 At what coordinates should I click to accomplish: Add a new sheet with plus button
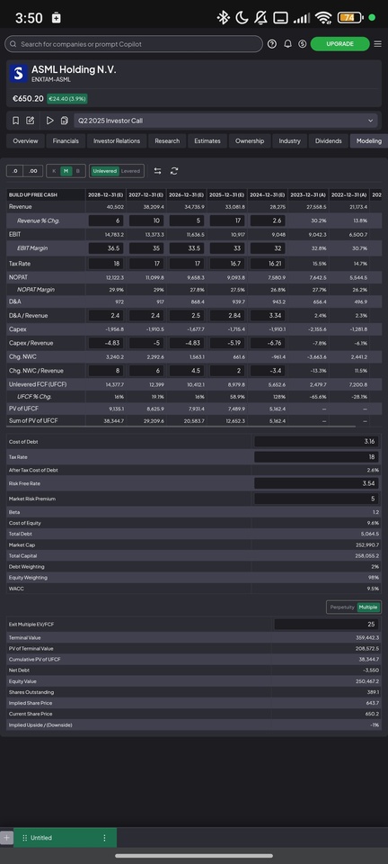(6, 838)
